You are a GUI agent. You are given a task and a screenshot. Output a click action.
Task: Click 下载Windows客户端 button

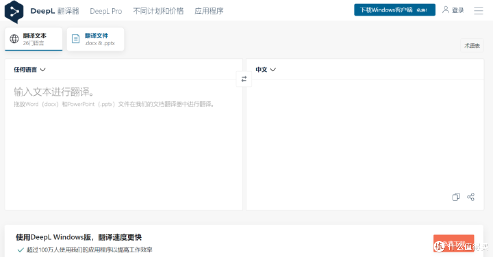(394, 10)
